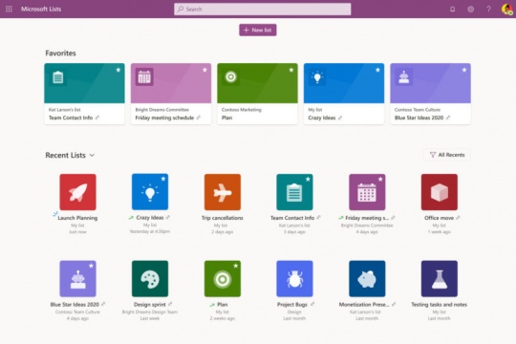Open the Project Bugs beetle icon
This screenshot has height=344, width=516.
[294, 279]
